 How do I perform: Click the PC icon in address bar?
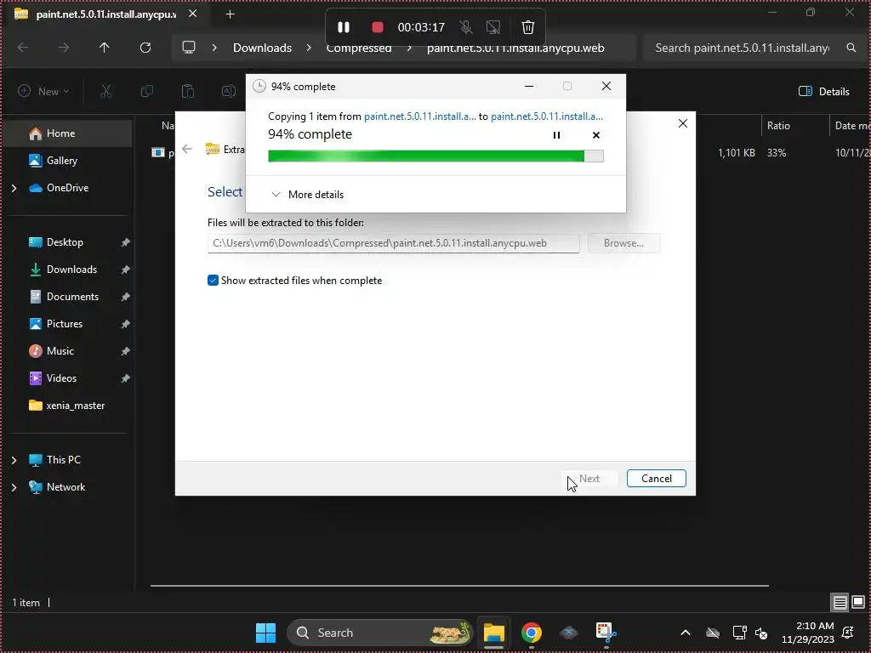coord(189,48)
